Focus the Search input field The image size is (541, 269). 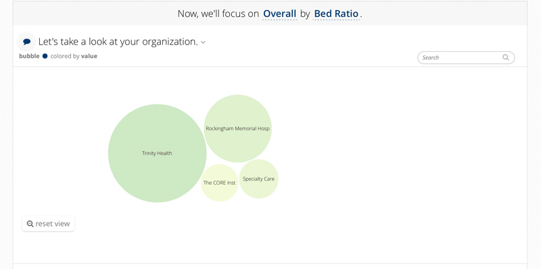[x=466, y=57]
